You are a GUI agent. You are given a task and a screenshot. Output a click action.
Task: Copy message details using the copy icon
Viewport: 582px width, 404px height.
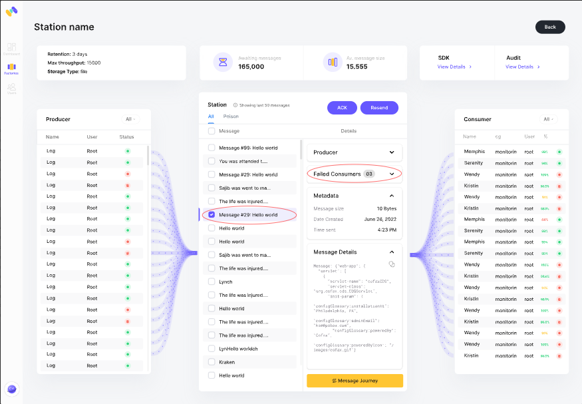point(392,264)
